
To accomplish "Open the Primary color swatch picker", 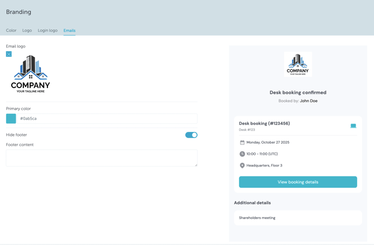I will [11, 119].
